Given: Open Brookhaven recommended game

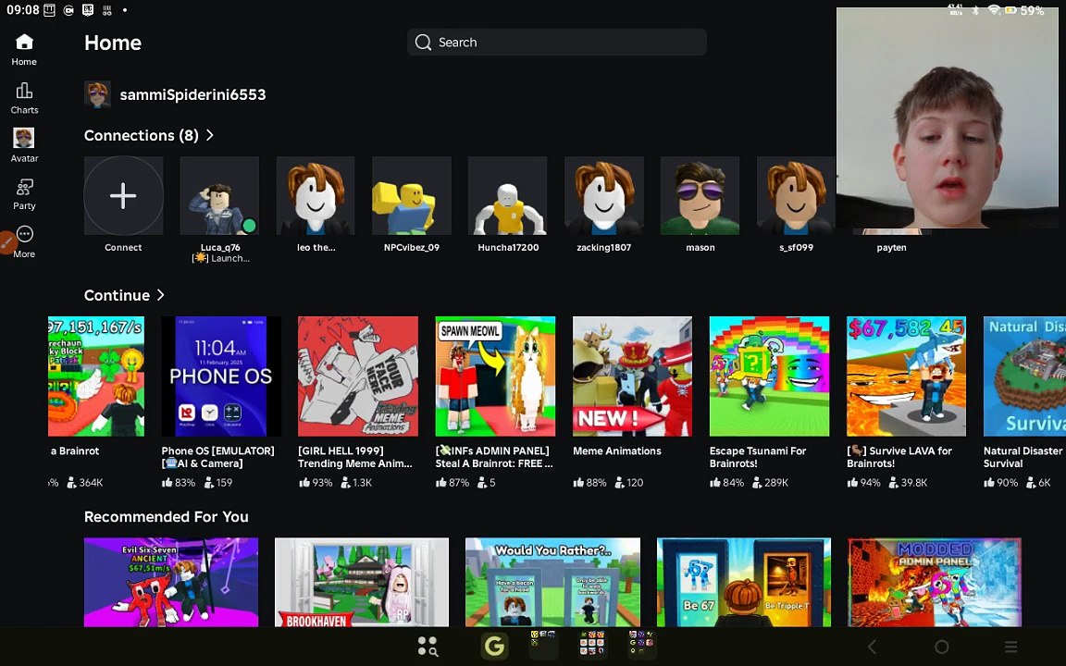Looking at the screenshot, I should 362,582.
